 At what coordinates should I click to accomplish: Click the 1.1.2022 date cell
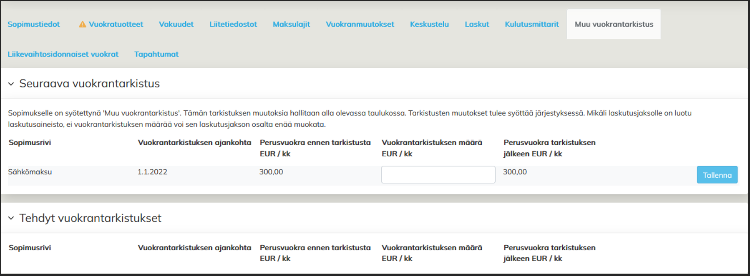coord(152,172)
